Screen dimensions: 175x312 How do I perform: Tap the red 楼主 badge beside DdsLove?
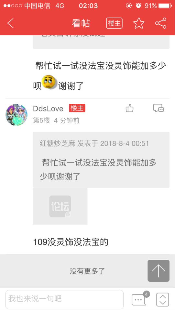[77, 108]
